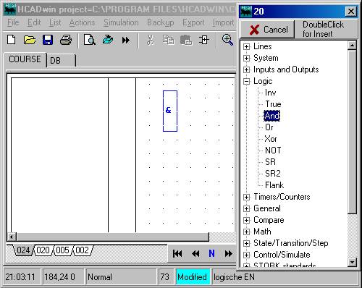Select the 005 sheet tab
This screenshot has height=288, width=362.
tap(62, 250)
